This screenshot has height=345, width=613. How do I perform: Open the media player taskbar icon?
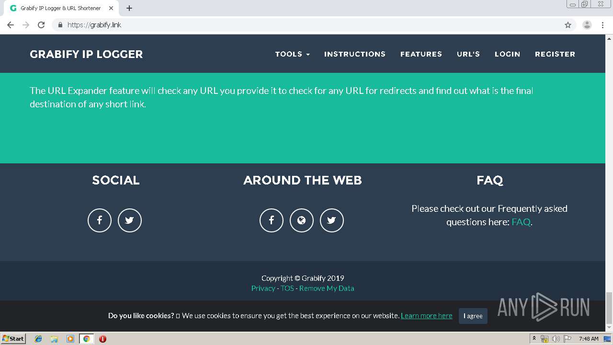pos(70,339)
